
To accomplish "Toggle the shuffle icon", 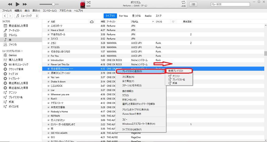I will click(x=88, y=2).
